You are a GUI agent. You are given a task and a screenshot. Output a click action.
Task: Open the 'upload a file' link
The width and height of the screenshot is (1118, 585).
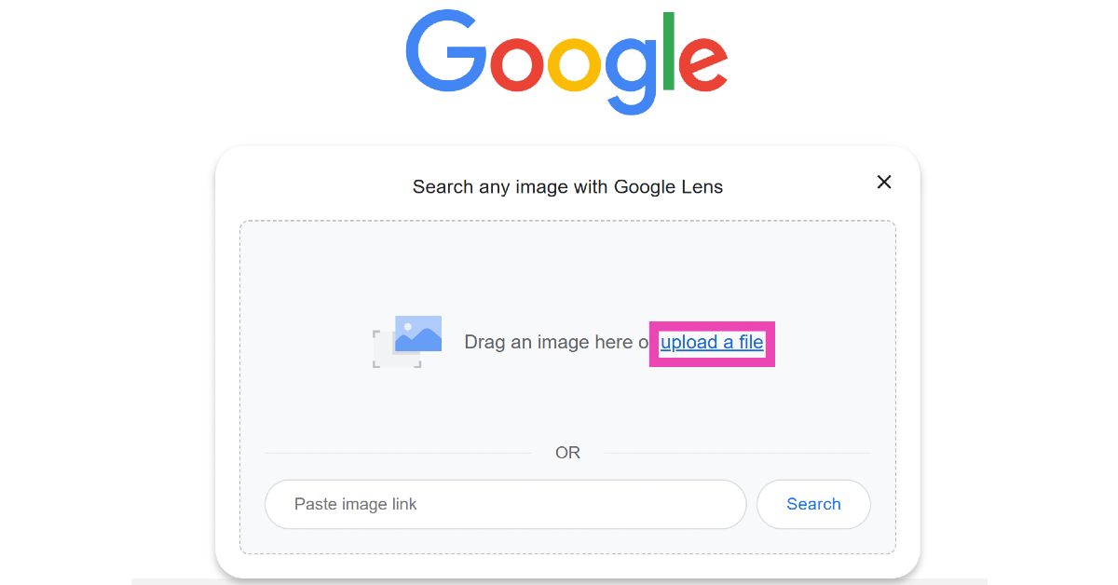coord(712,343)
